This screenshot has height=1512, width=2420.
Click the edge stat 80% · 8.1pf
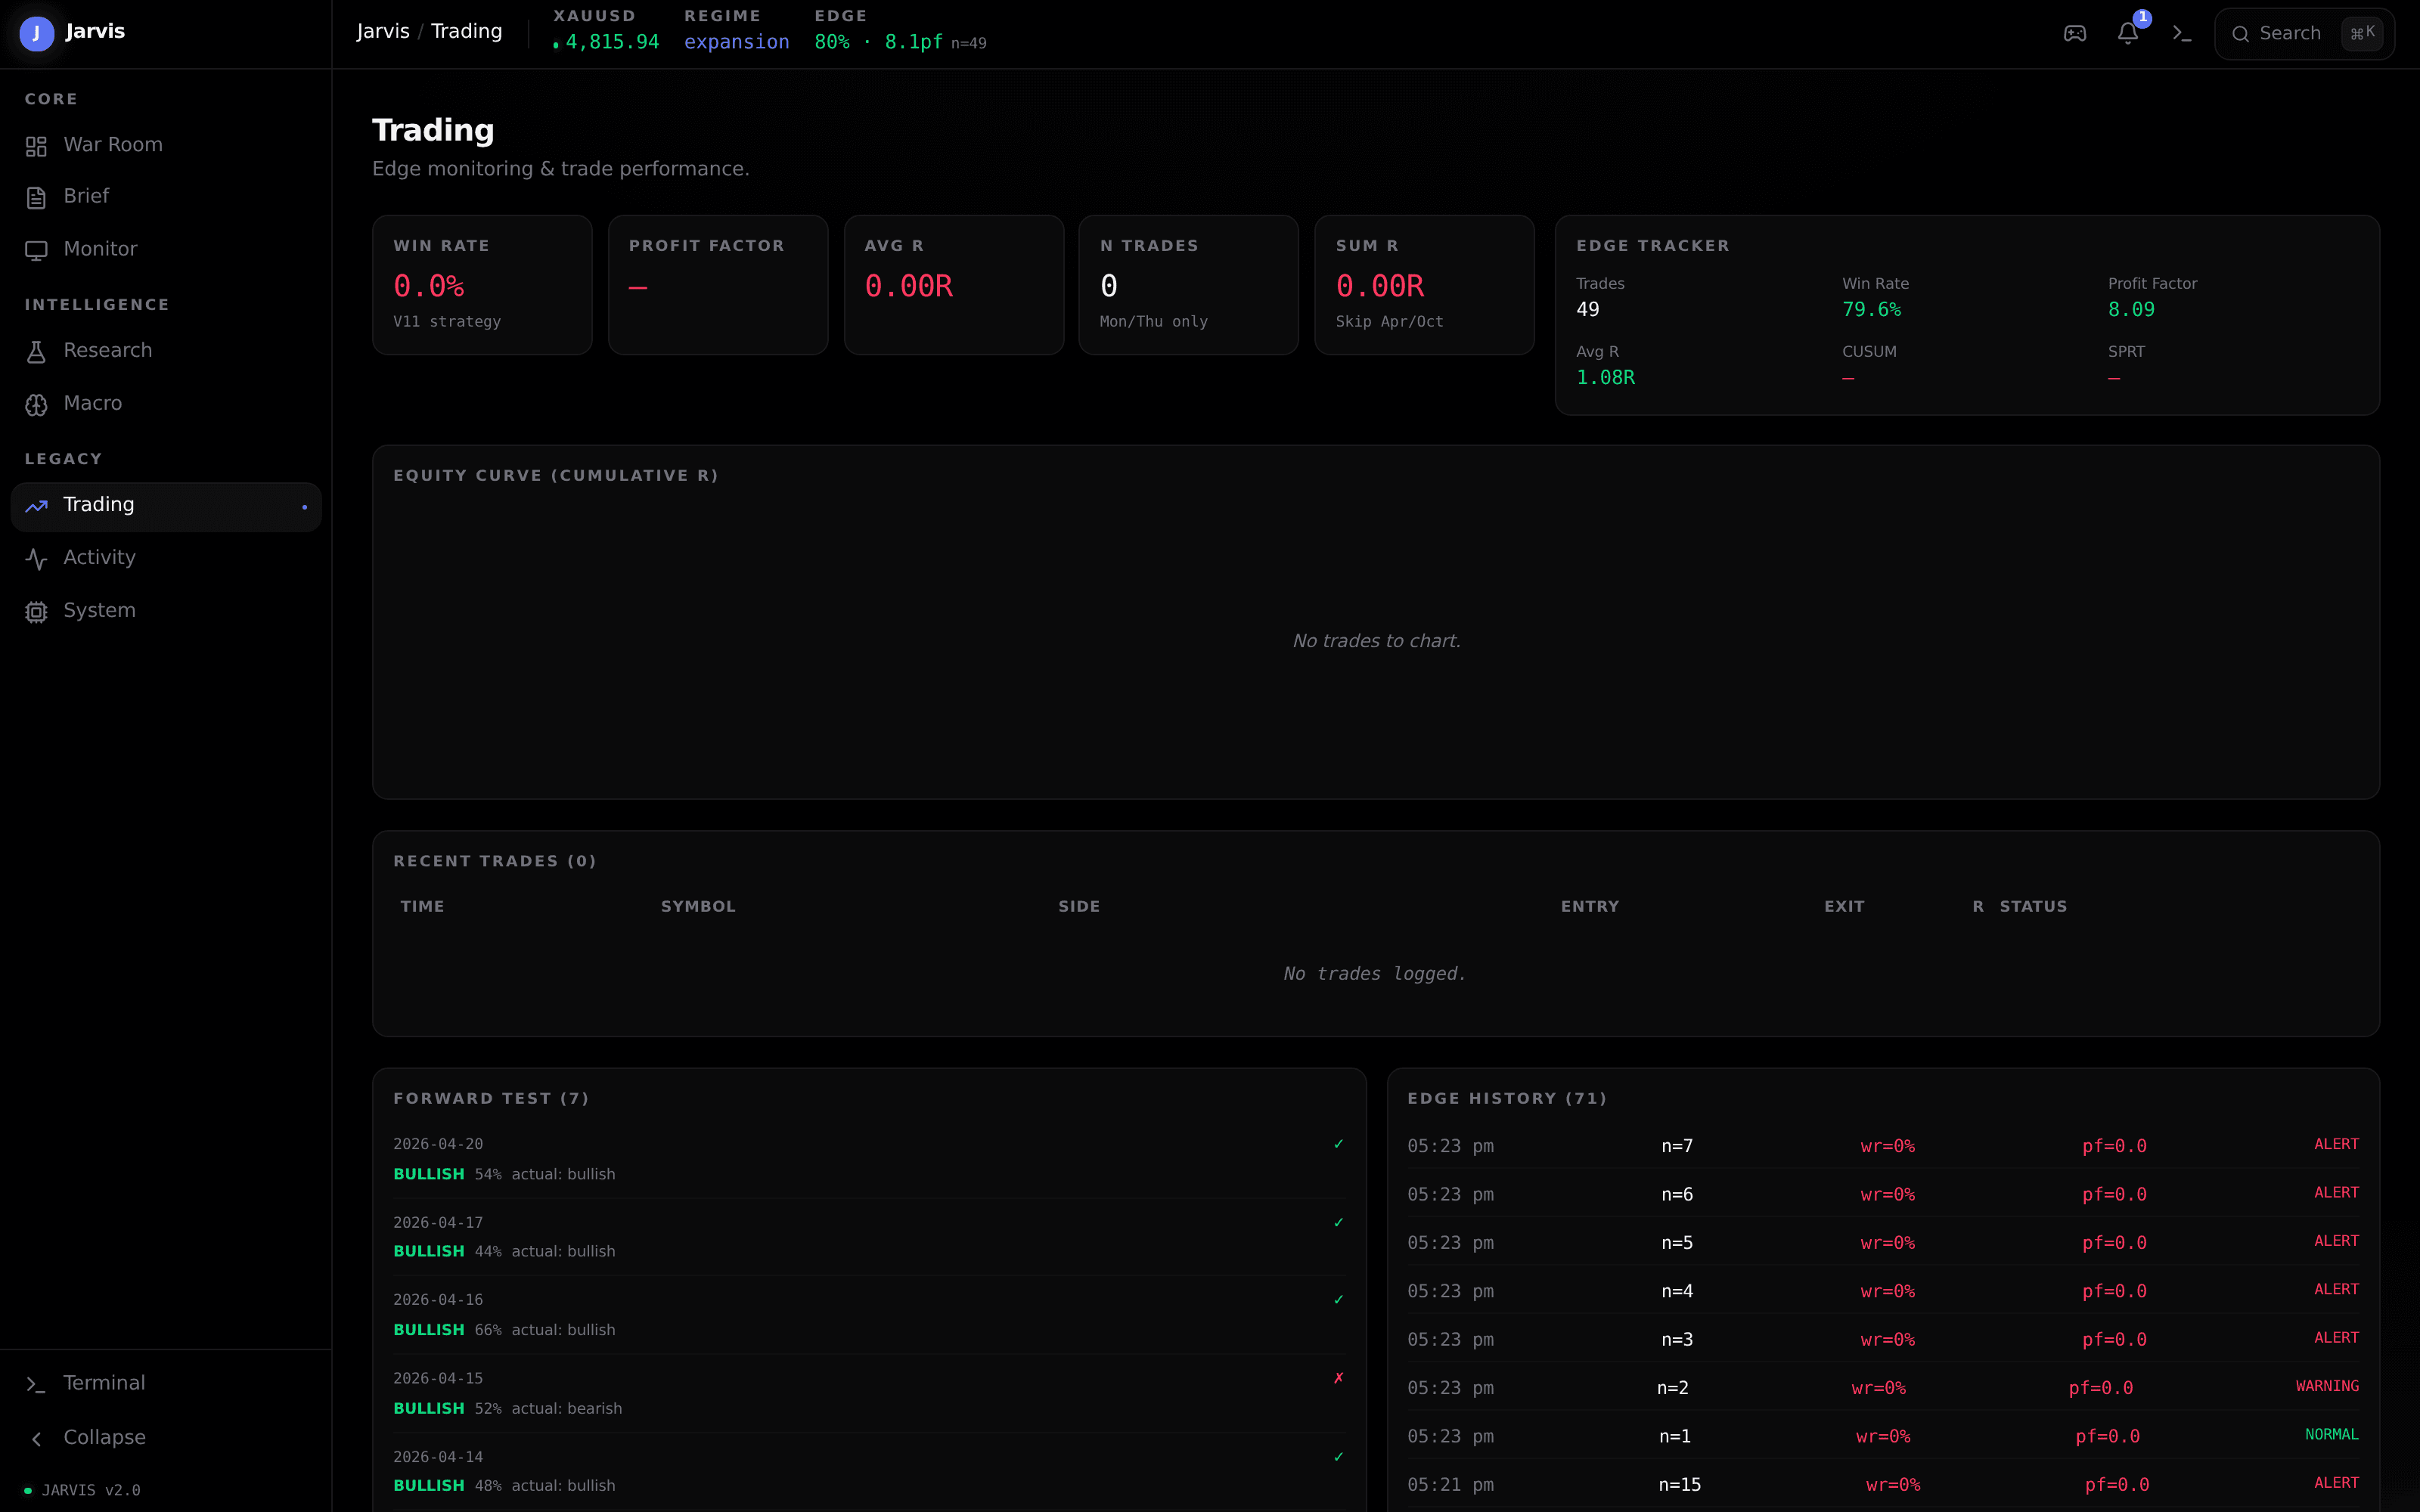point(878,42)
